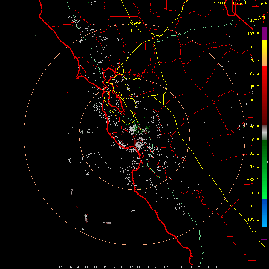
Task: Click the 100 NMI range ring label
Action: pyautogui.click(x=134, y=24)
